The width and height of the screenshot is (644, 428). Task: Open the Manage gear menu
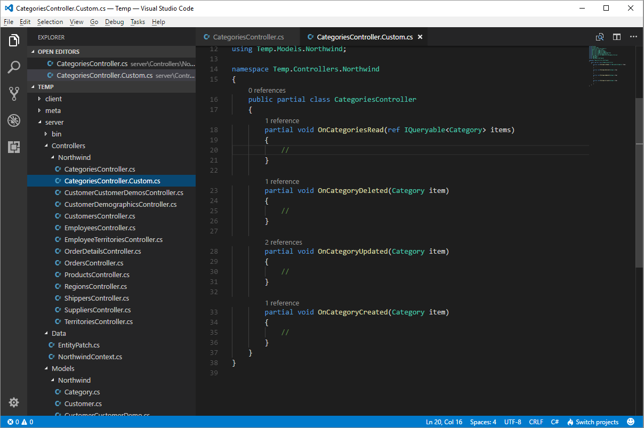[x=14, y=402]
